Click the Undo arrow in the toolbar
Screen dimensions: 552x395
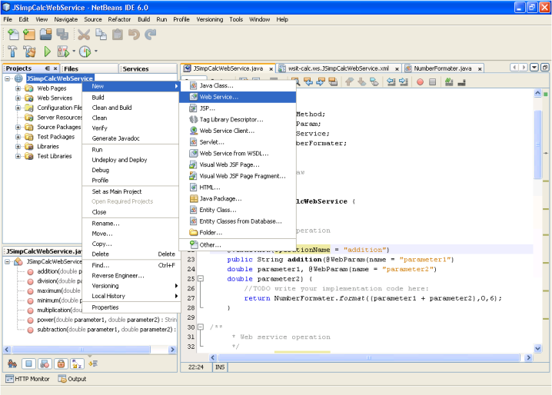click(x=134, y=34)
